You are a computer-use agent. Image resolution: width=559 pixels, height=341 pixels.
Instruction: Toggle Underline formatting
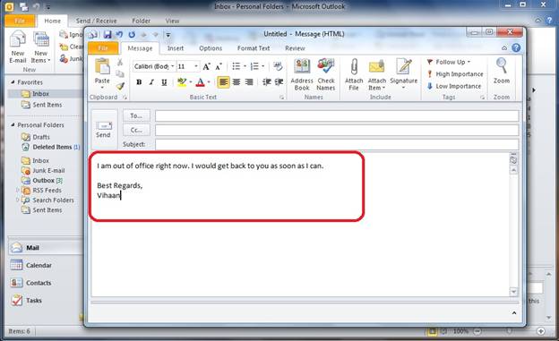pyautogui.click(x=164, y=82)
